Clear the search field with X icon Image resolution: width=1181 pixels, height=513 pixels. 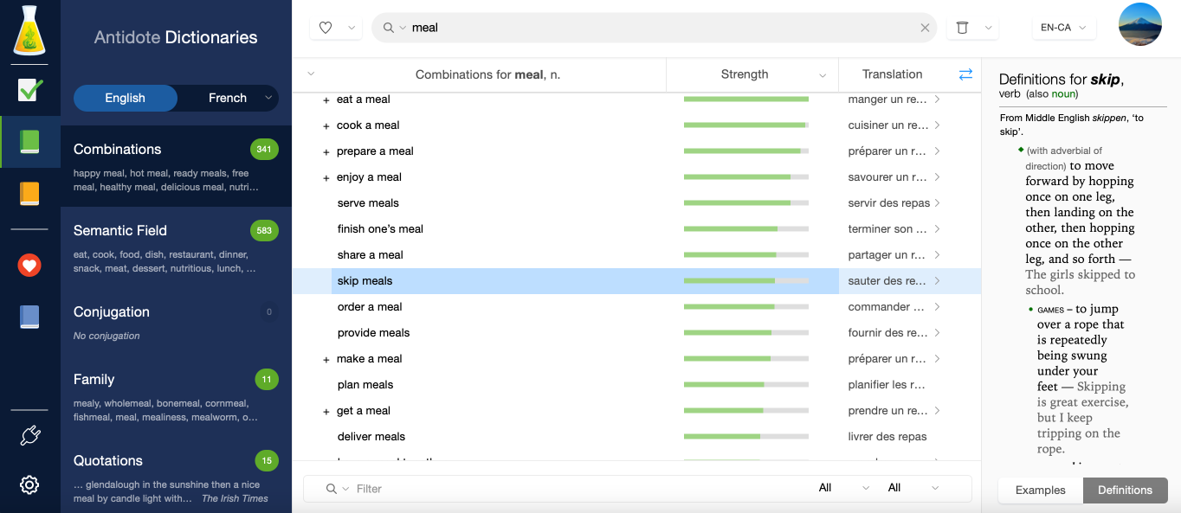pyautogui.click(x=925, y=28)
